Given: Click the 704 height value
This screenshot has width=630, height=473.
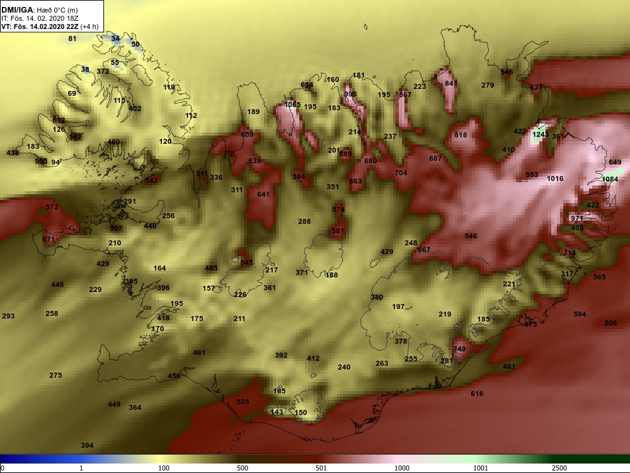Looking at the screenshot, I should [401, 173].
